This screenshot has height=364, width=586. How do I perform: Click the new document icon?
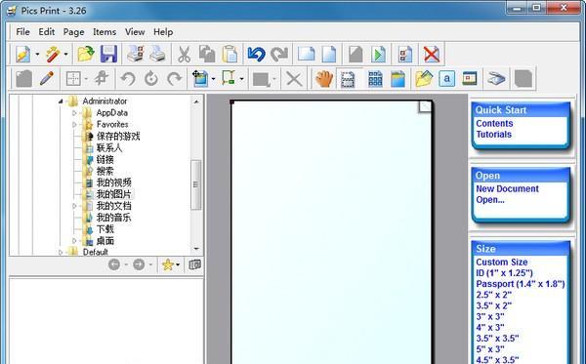point(23,55)
